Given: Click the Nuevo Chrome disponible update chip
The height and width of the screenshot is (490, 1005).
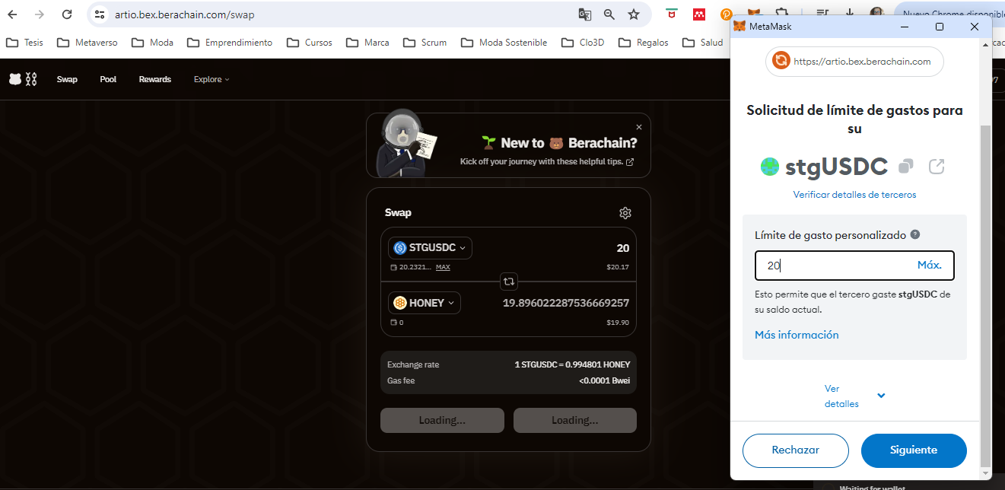Looking at the screenshot, I should [x=951, y=14].
